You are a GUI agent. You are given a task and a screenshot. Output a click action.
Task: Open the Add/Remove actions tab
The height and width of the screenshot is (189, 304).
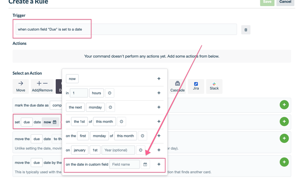click(42, 87)
